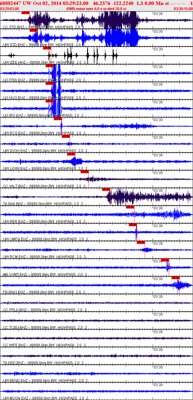Image resolution: width=193 pixels, height=400 pixels.
Task: Click the UW UMPQ EHZ station label
Action: (45, 239)
